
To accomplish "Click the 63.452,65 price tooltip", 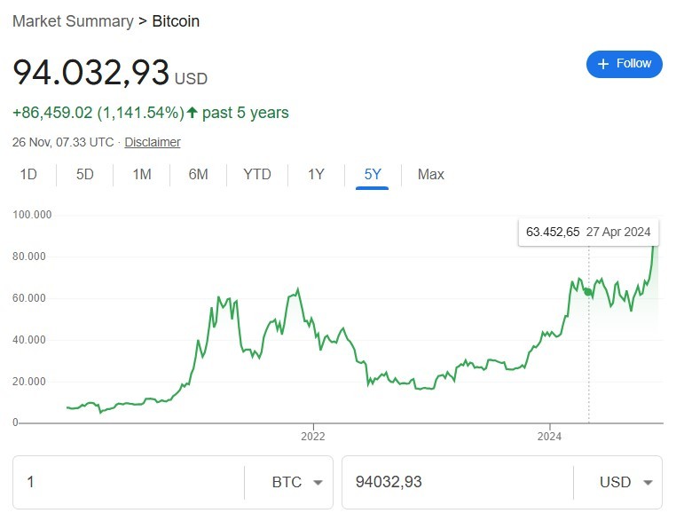I will click(x=553, y=232).
